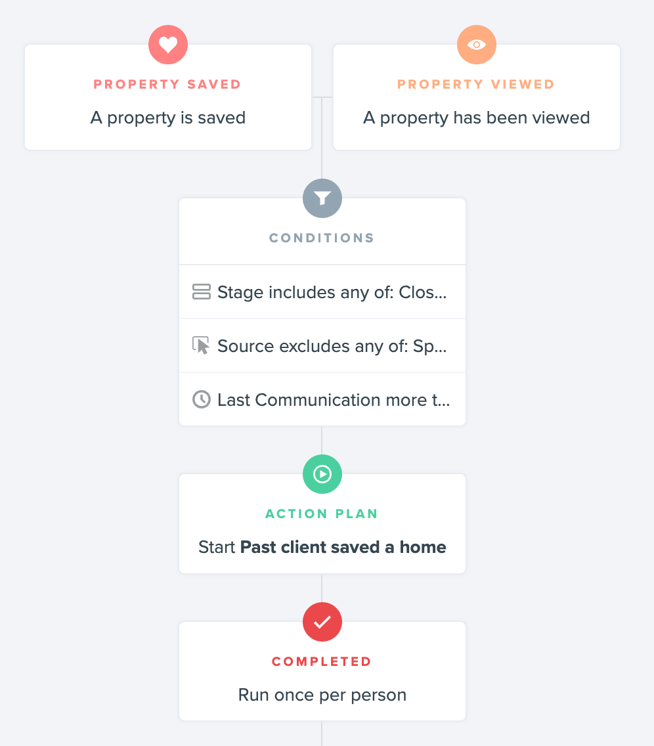The height and width of the screenshot is (746, 654).
Task: Click the Completed heading text
Action: (x=322, y=661)
